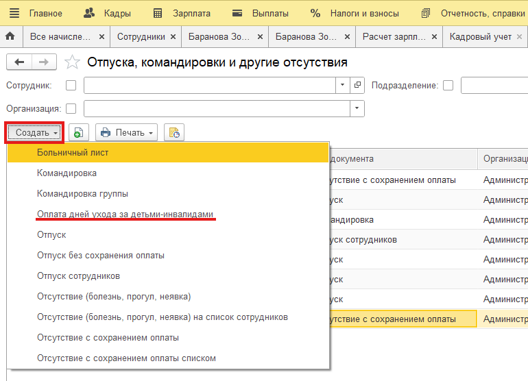Switch to the Расчет зарпл... tab
This screenshot has width=528, height=381.
(394, 37)
